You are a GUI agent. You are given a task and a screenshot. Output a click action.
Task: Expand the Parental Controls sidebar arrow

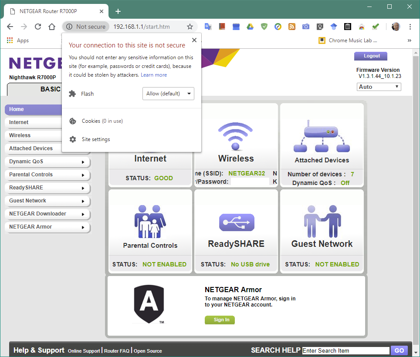coord(83,175)
